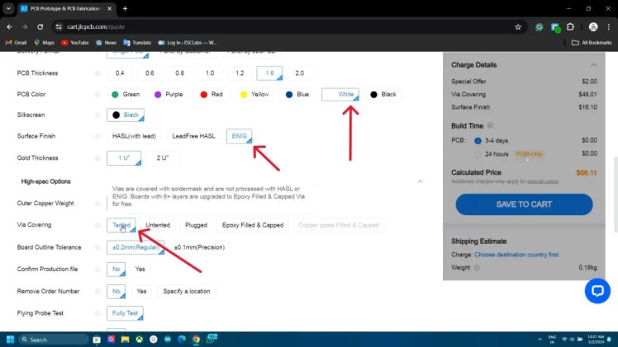Open the Windows Start menu
618x347 pixels.
coord(11,339)
